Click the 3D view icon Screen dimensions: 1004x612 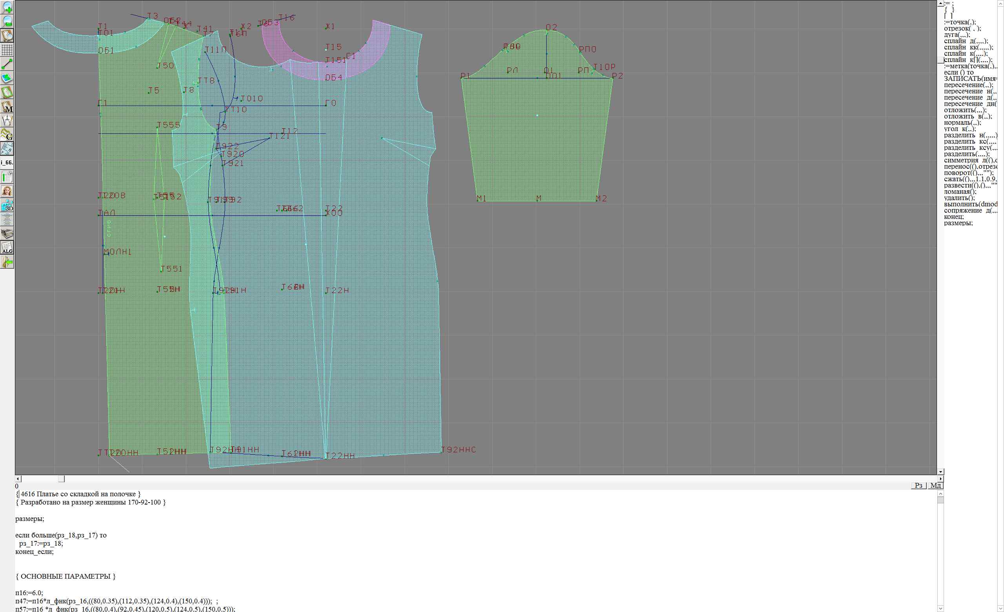point(7,205)
